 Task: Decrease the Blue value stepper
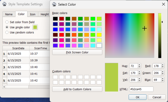[163, 81]
